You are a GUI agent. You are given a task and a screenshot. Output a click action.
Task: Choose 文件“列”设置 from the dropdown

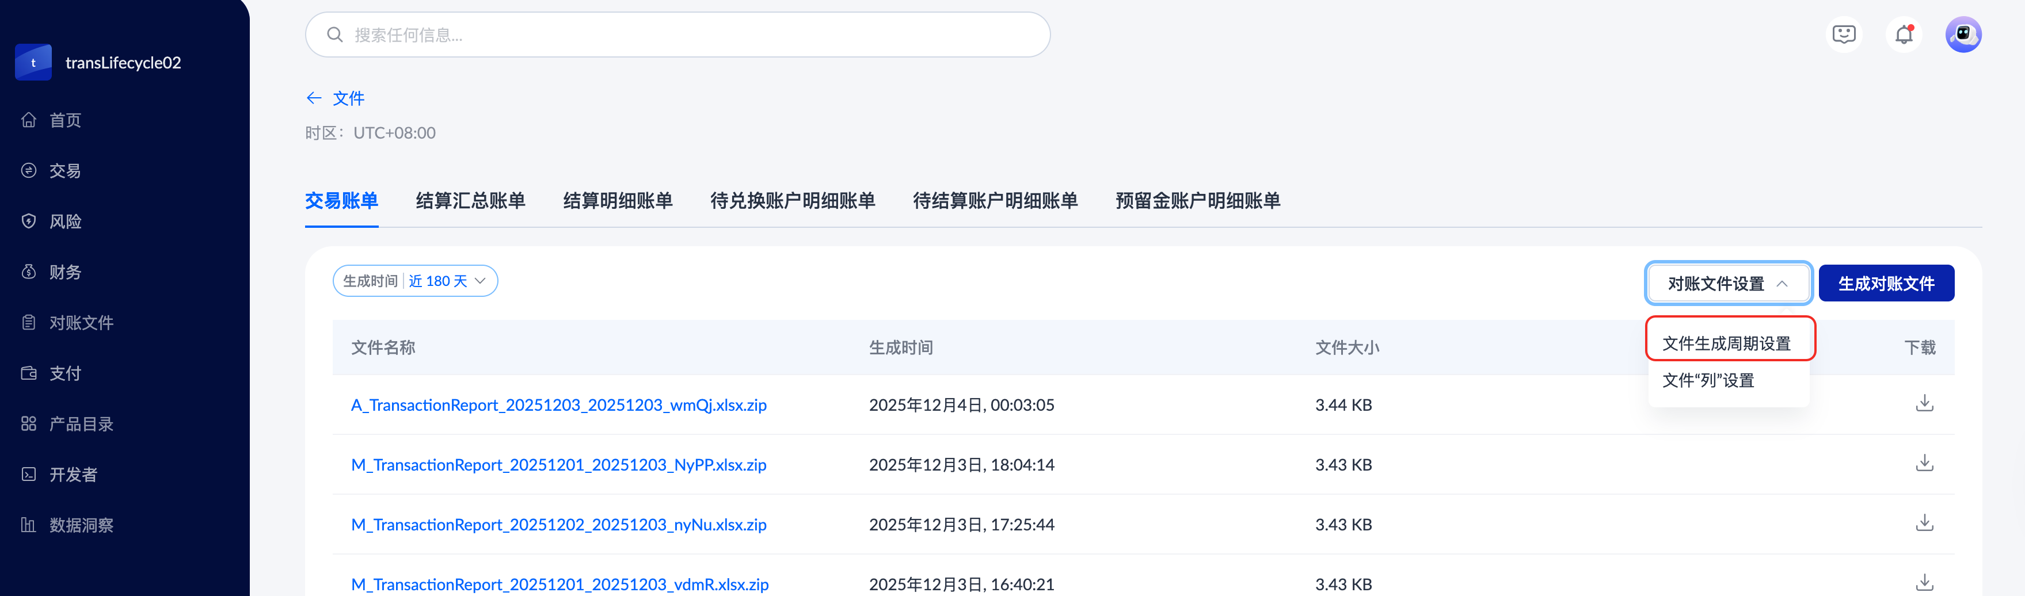1708,381
